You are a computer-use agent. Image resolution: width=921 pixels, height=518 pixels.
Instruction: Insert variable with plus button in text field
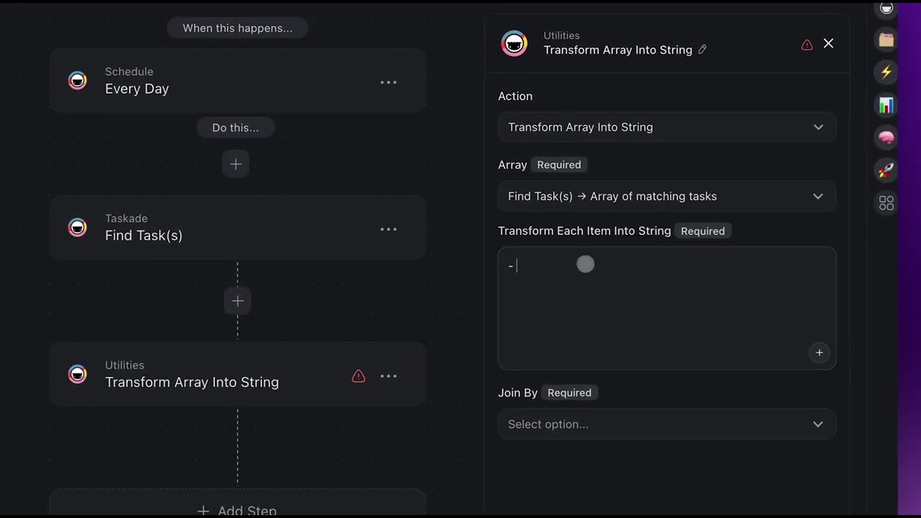click(819, 353)
